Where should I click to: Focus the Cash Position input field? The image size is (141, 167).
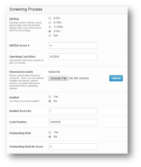coord(73,122)
